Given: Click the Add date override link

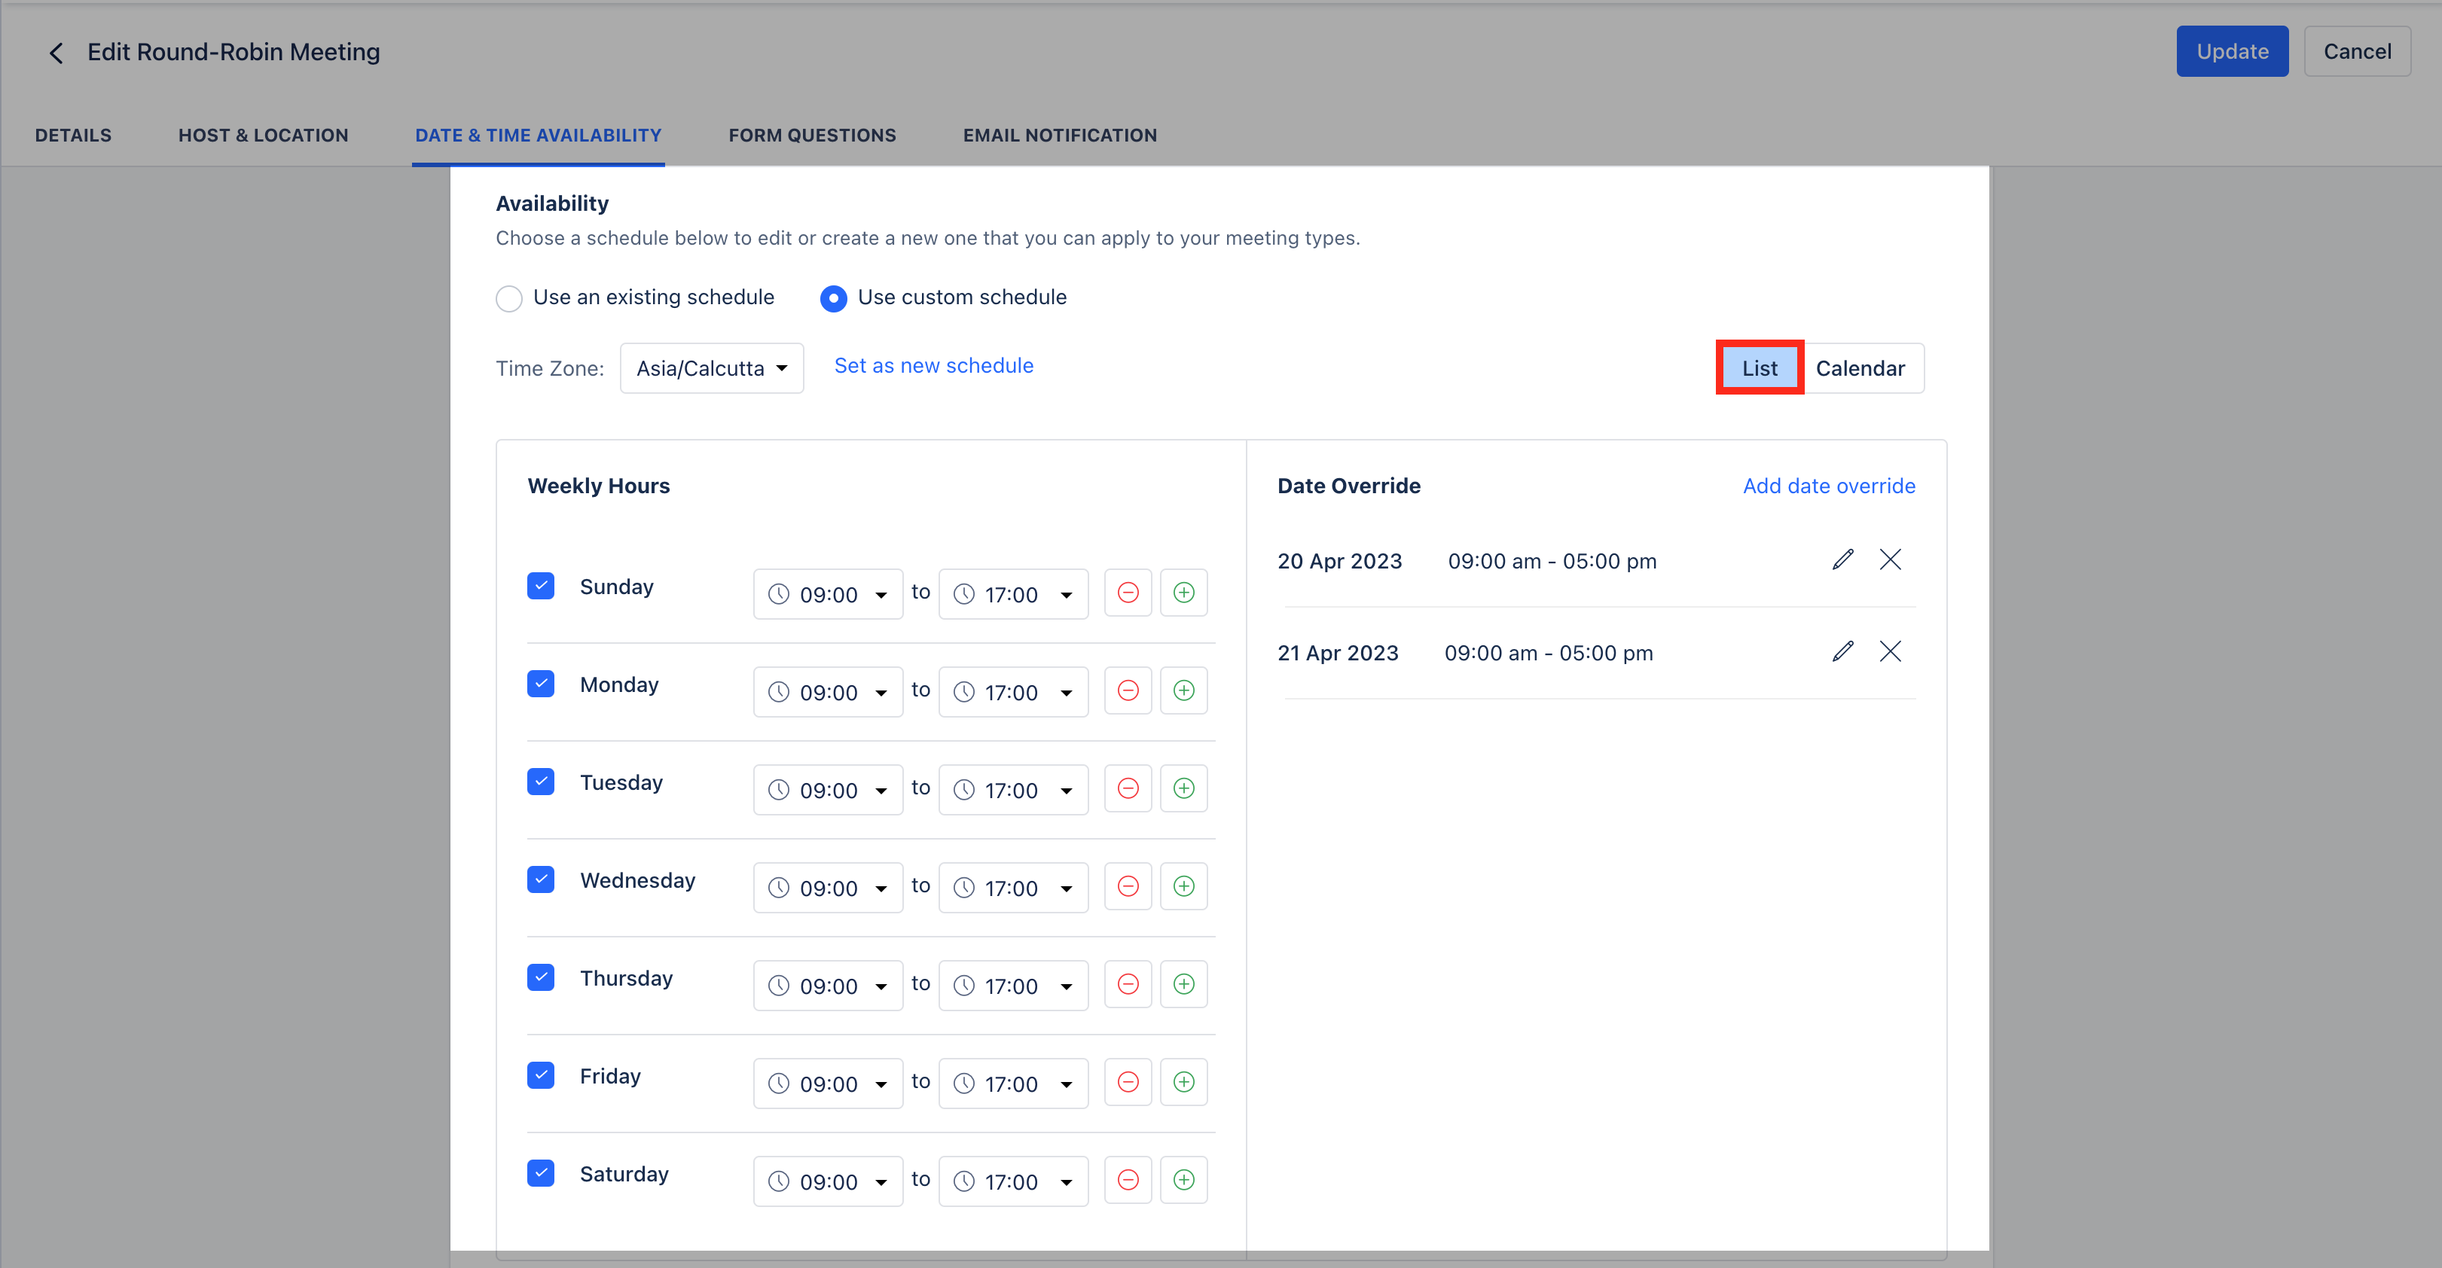Looking at the screenshot, I should click(1827, 486).
